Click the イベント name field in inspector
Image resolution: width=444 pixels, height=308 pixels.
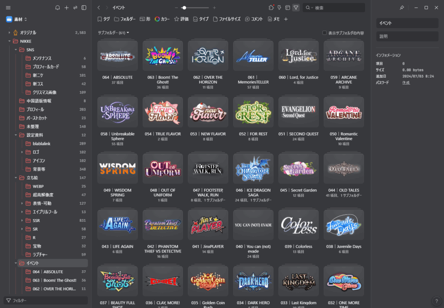pos(407,23)
